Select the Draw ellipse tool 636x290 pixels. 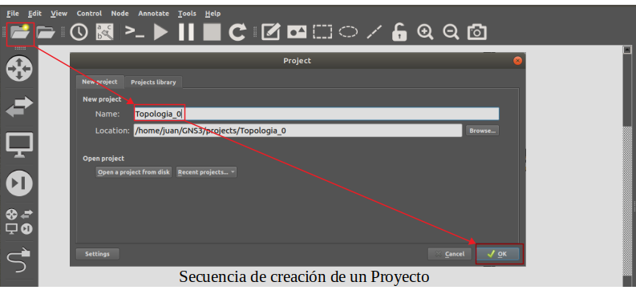click(348, 32)
